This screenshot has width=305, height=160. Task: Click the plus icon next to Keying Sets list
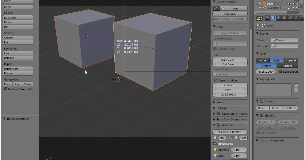pos(296,86)
